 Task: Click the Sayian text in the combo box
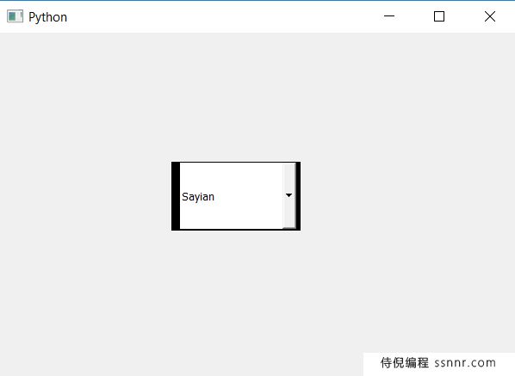198,197
